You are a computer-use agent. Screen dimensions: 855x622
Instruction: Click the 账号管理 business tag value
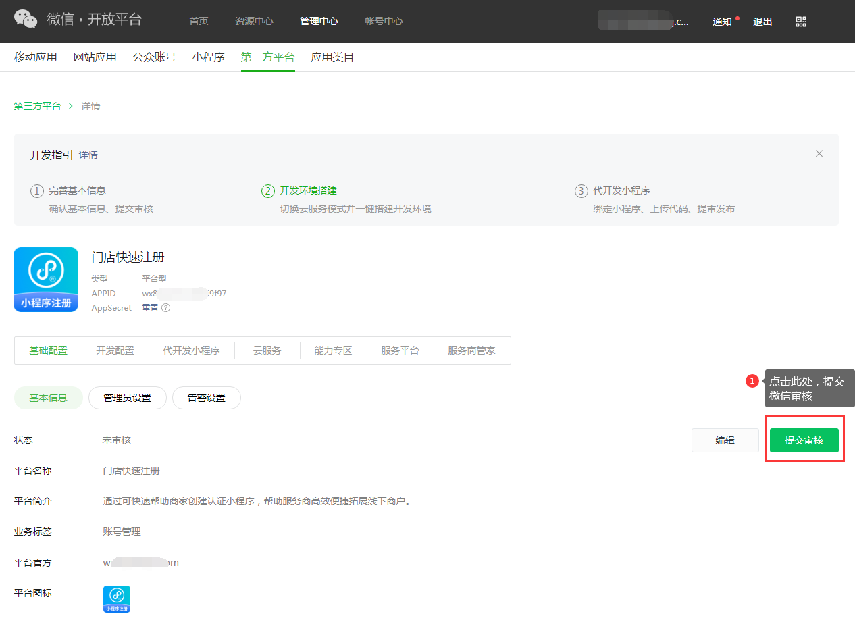(122, 532)
